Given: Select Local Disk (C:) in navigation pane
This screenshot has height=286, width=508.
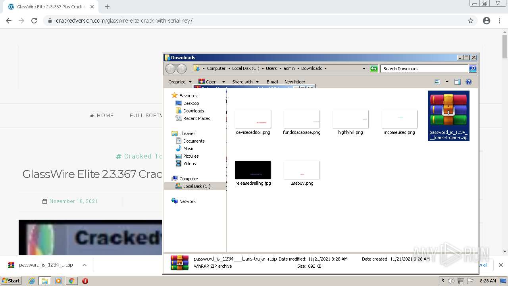Looking at the screenshot, I should click(195, 186).
